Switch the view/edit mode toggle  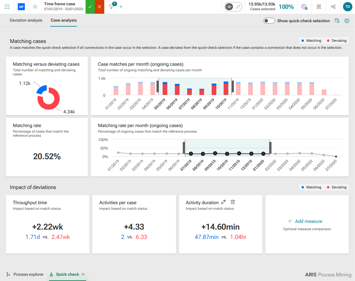click(x=233, y=7)
